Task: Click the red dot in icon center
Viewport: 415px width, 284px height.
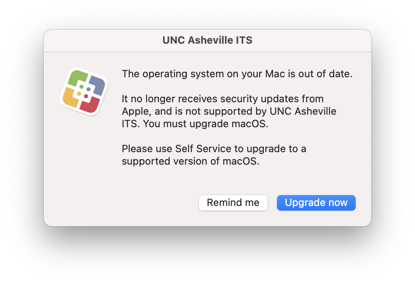Action: coord(86,96)
